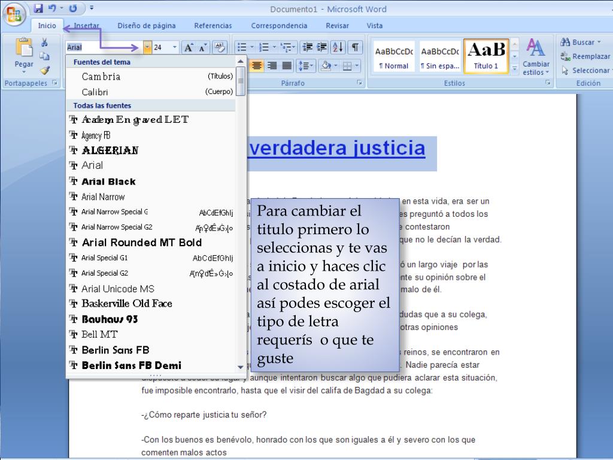Toggle right alignment button
Viewport: 613px width, 460px height.
click(x=272, y=66)
